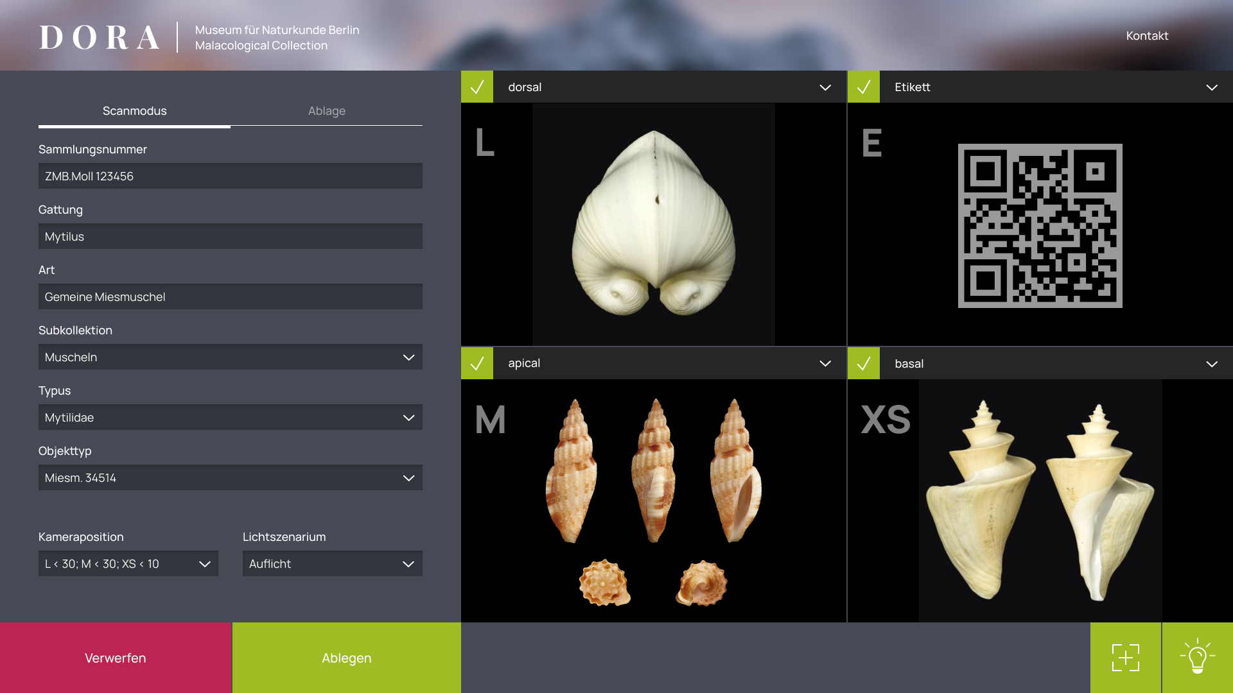This screenshot has width=1233, height=693.
Task: Expand the Subkollektion Muscheln dropdown
Action: [231, 357]
